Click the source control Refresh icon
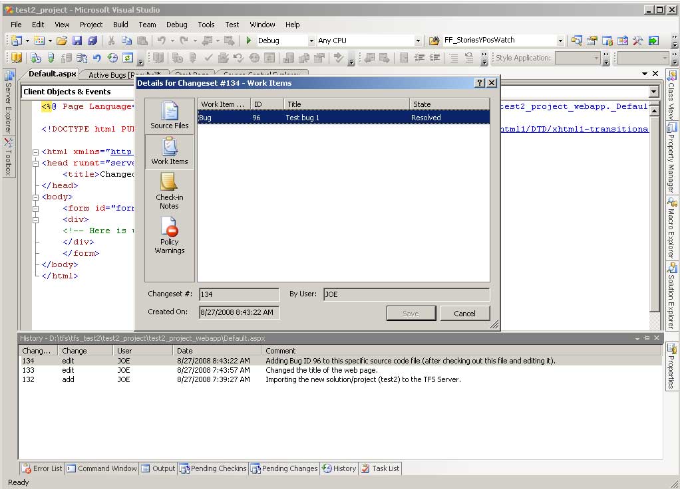The height and width of the screenshot is (489, 680). [x=128, y=58]
